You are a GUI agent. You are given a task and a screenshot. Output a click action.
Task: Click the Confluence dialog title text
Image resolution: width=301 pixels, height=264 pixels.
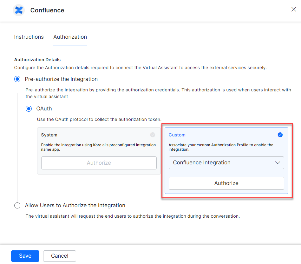[47, 10]
